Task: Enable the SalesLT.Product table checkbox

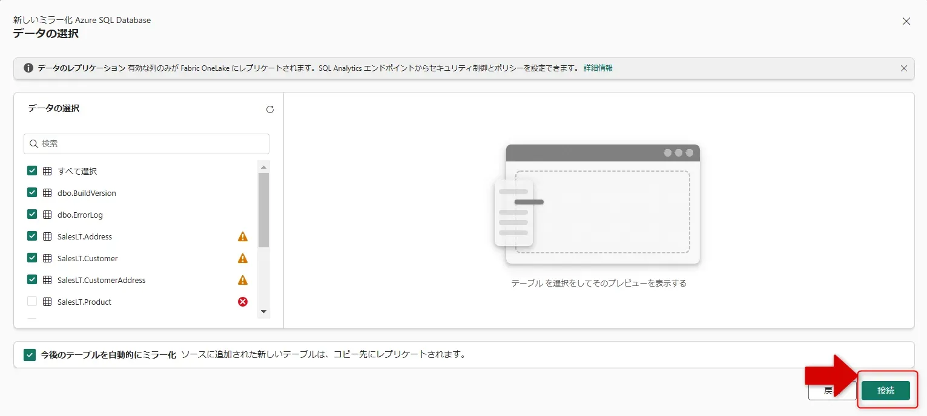Action: [x=31, y=301]
